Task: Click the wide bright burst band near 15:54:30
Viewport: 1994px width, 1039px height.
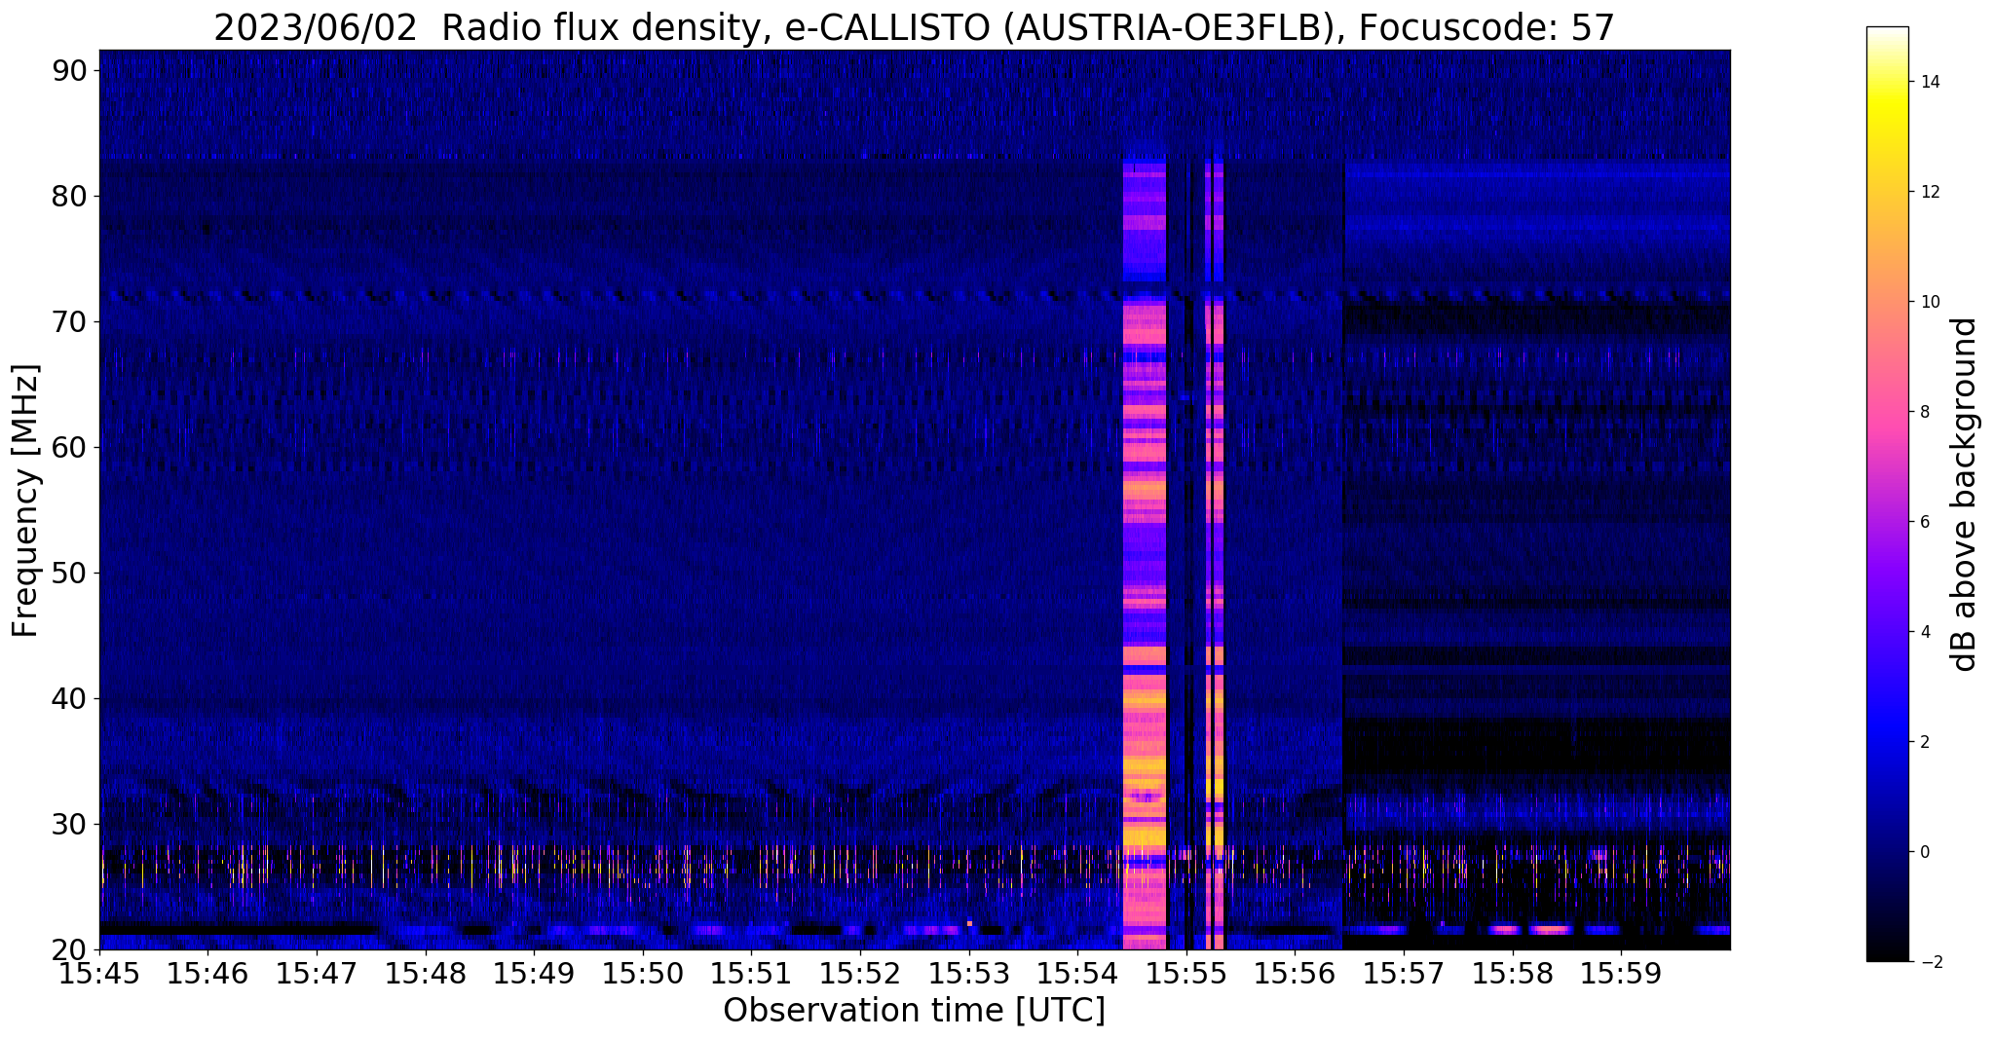Action: (1145, 555)
